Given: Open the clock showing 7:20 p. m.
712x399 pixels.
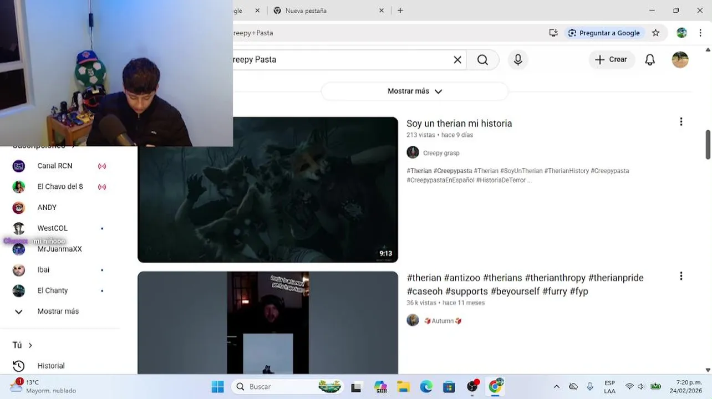Looking at the screenshot, I should tap(686, 387).
